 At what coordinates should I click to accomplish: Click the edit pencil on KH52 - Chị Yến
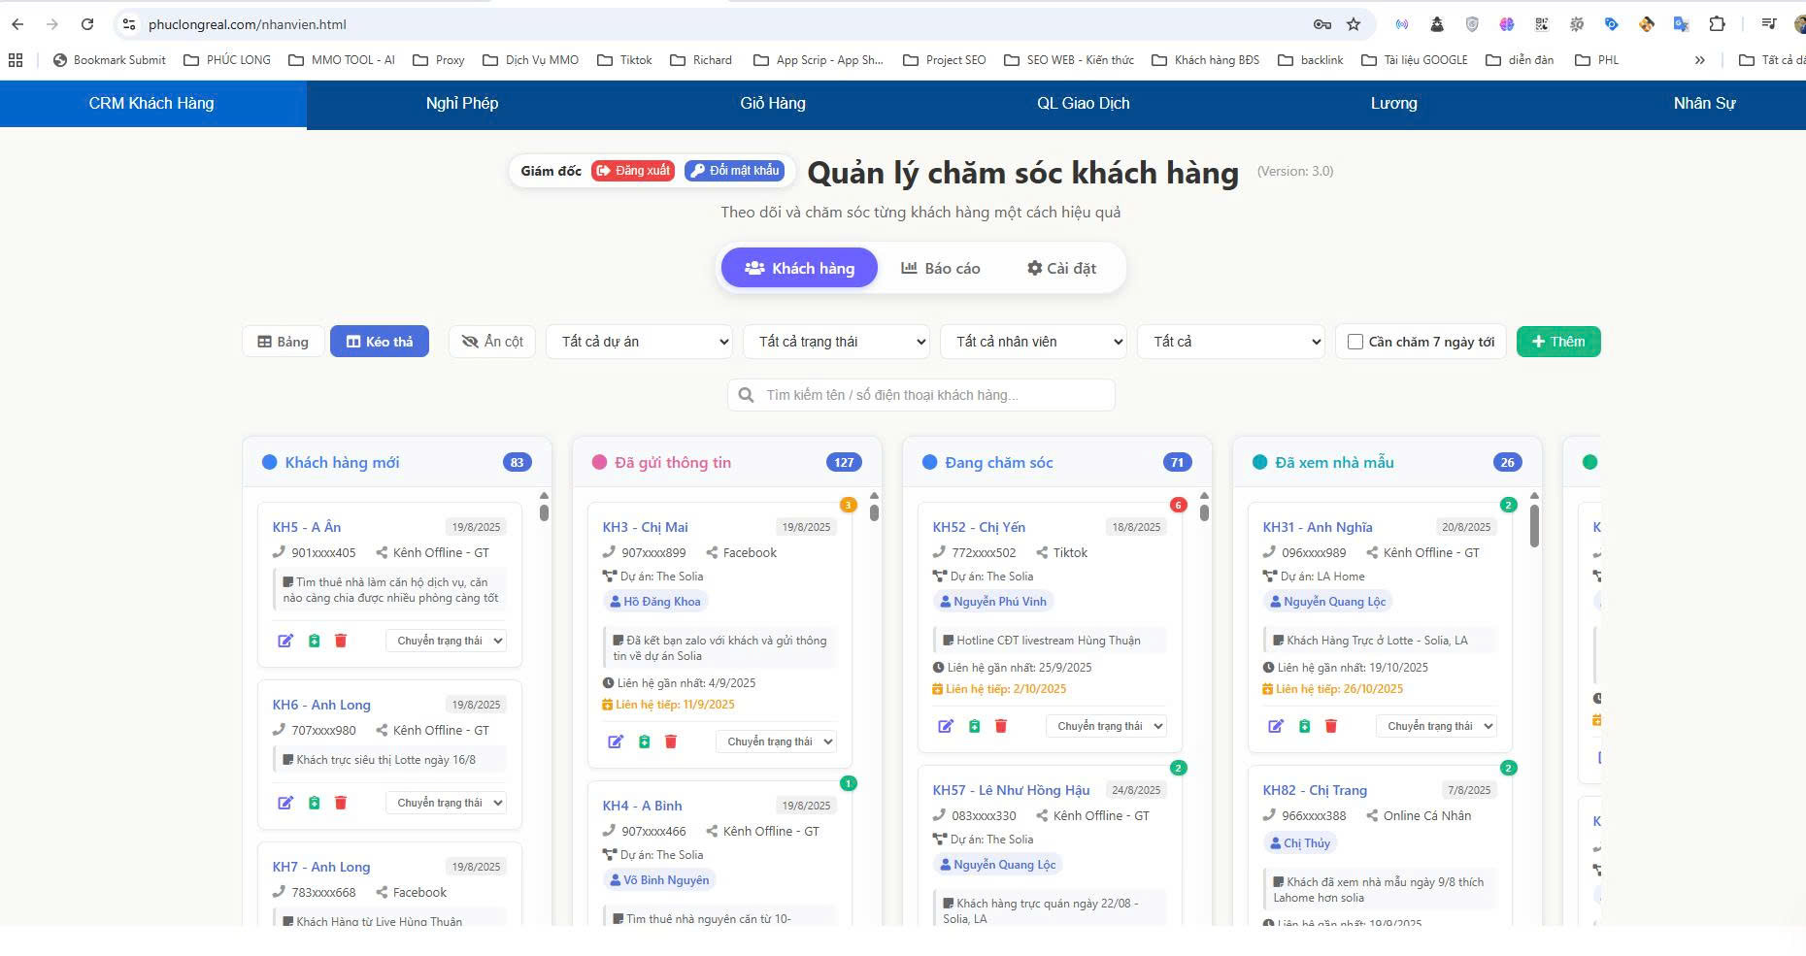[x=947, y=725]
